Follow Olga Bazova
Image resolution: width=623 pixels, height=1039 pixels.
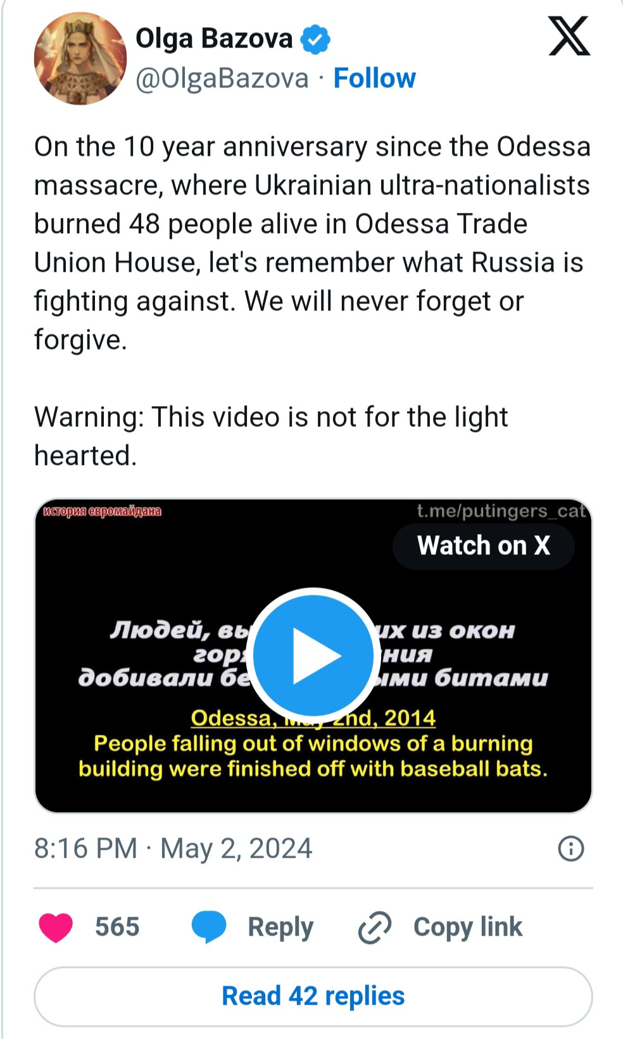click(x=374, y=79)
